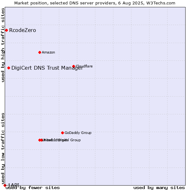
Task: Select the 'GoDaddy Group' label text
Action: (x=78, y=133)
